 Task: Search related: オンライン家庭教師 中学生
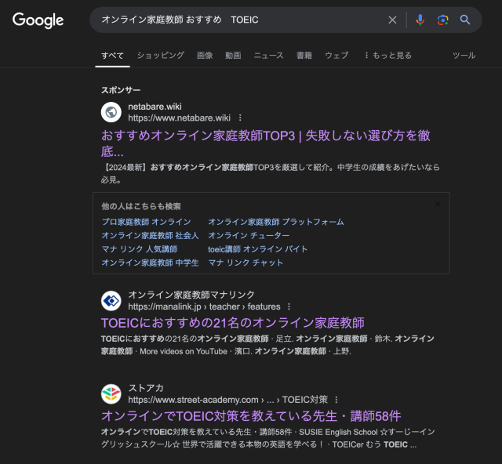point(150,263)
